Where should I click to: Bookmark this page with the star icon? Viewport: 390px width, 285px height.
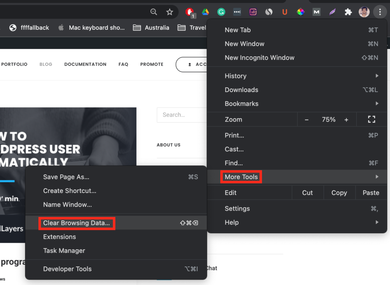tap(169, 12)
